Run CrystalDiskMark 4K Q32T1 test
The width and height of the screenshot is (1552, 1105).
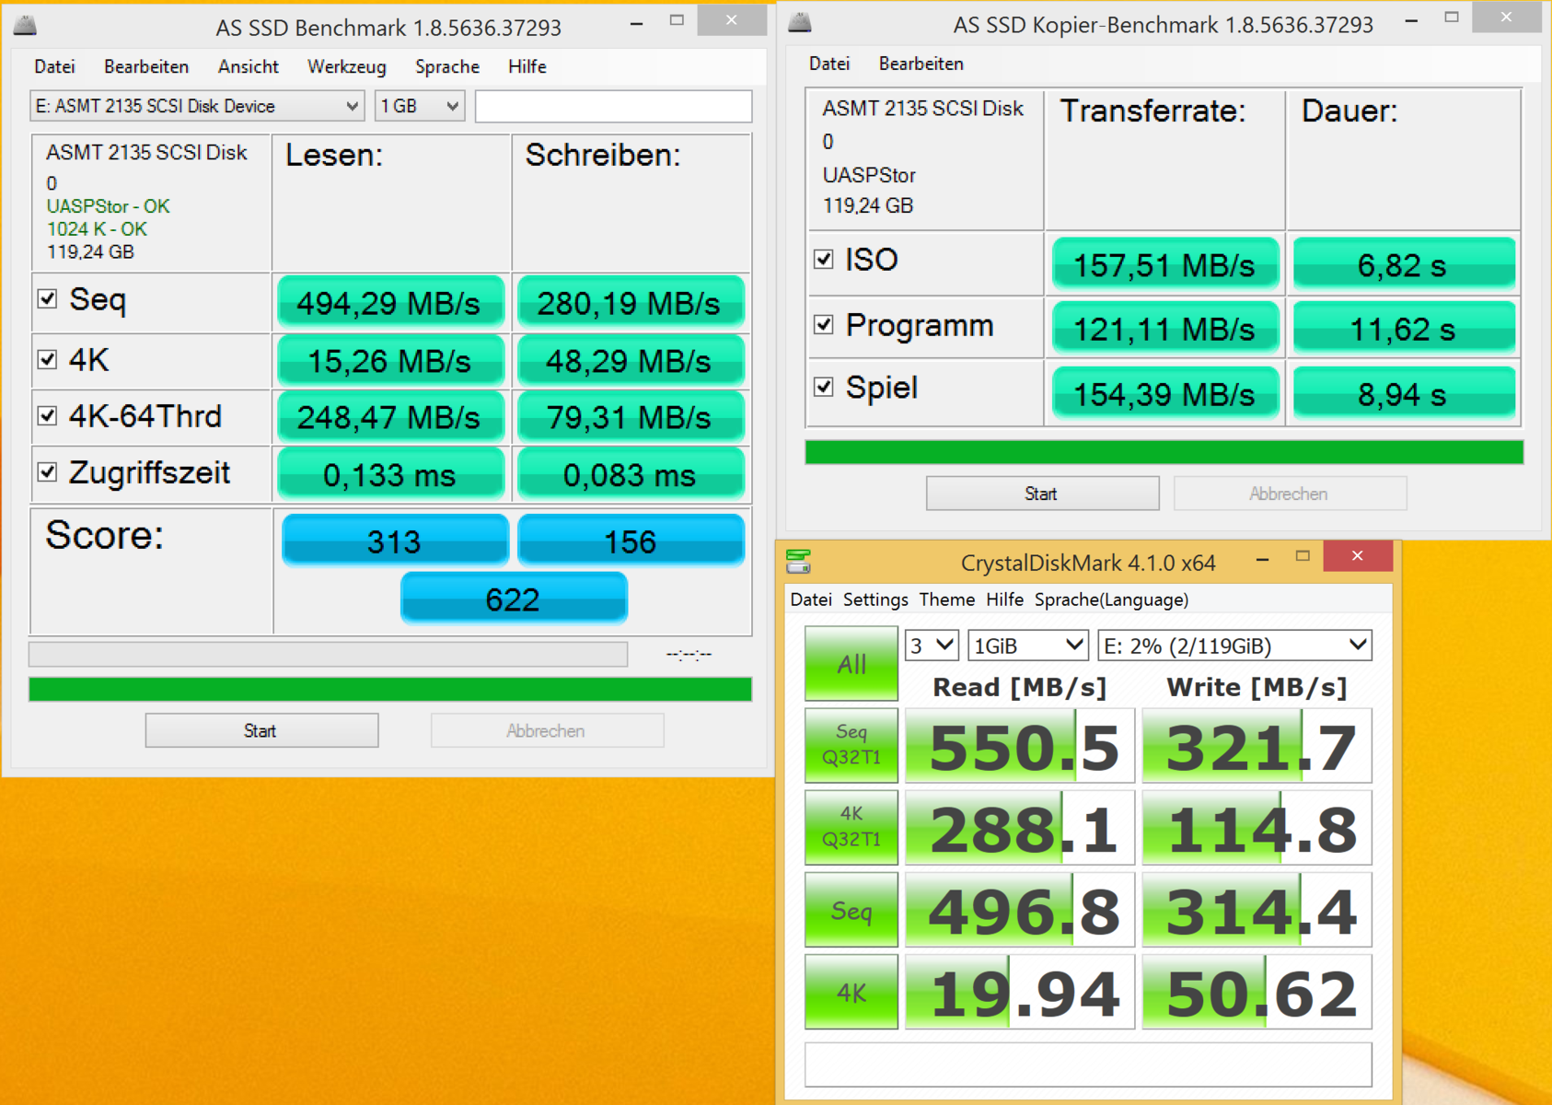pos(851,827)
